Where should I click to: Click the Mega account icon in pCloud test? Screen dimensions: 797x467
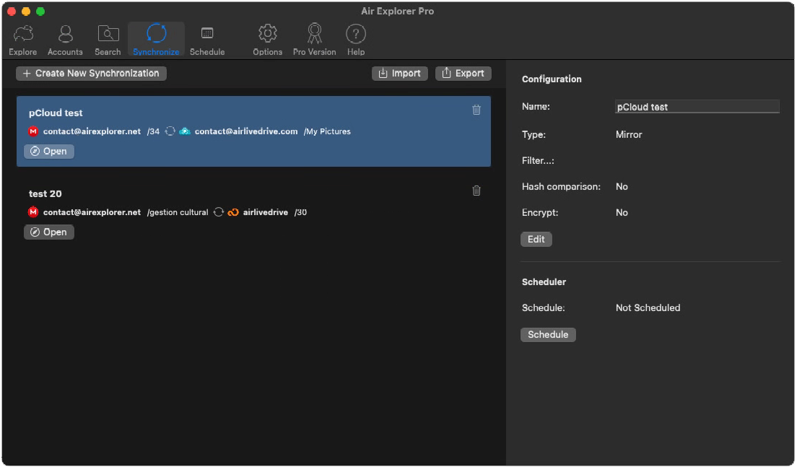tap(32, 131)
